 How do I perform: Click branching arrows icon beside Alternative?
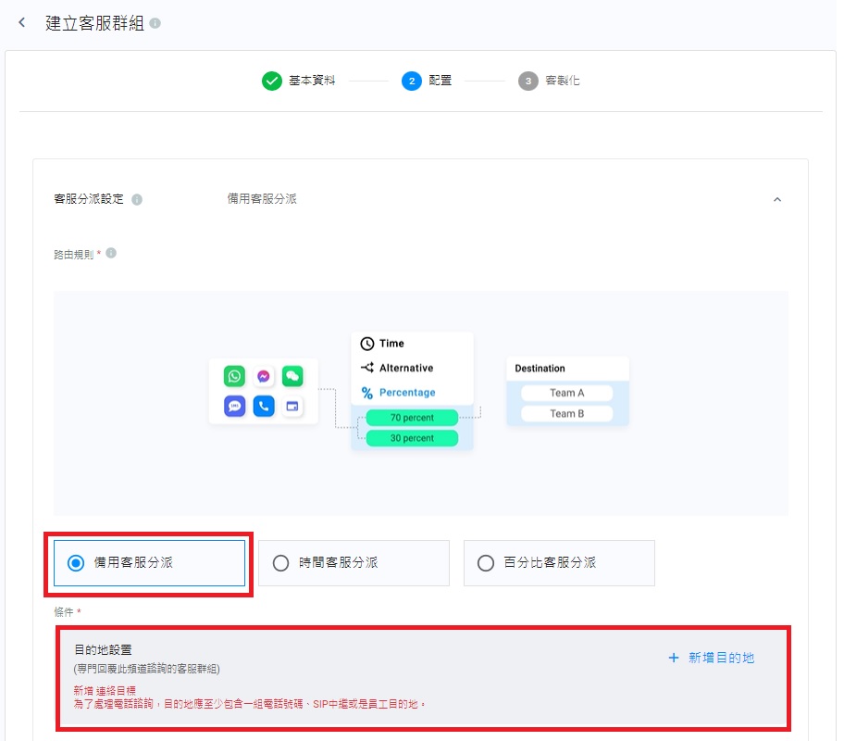click(x=367, y=368)
